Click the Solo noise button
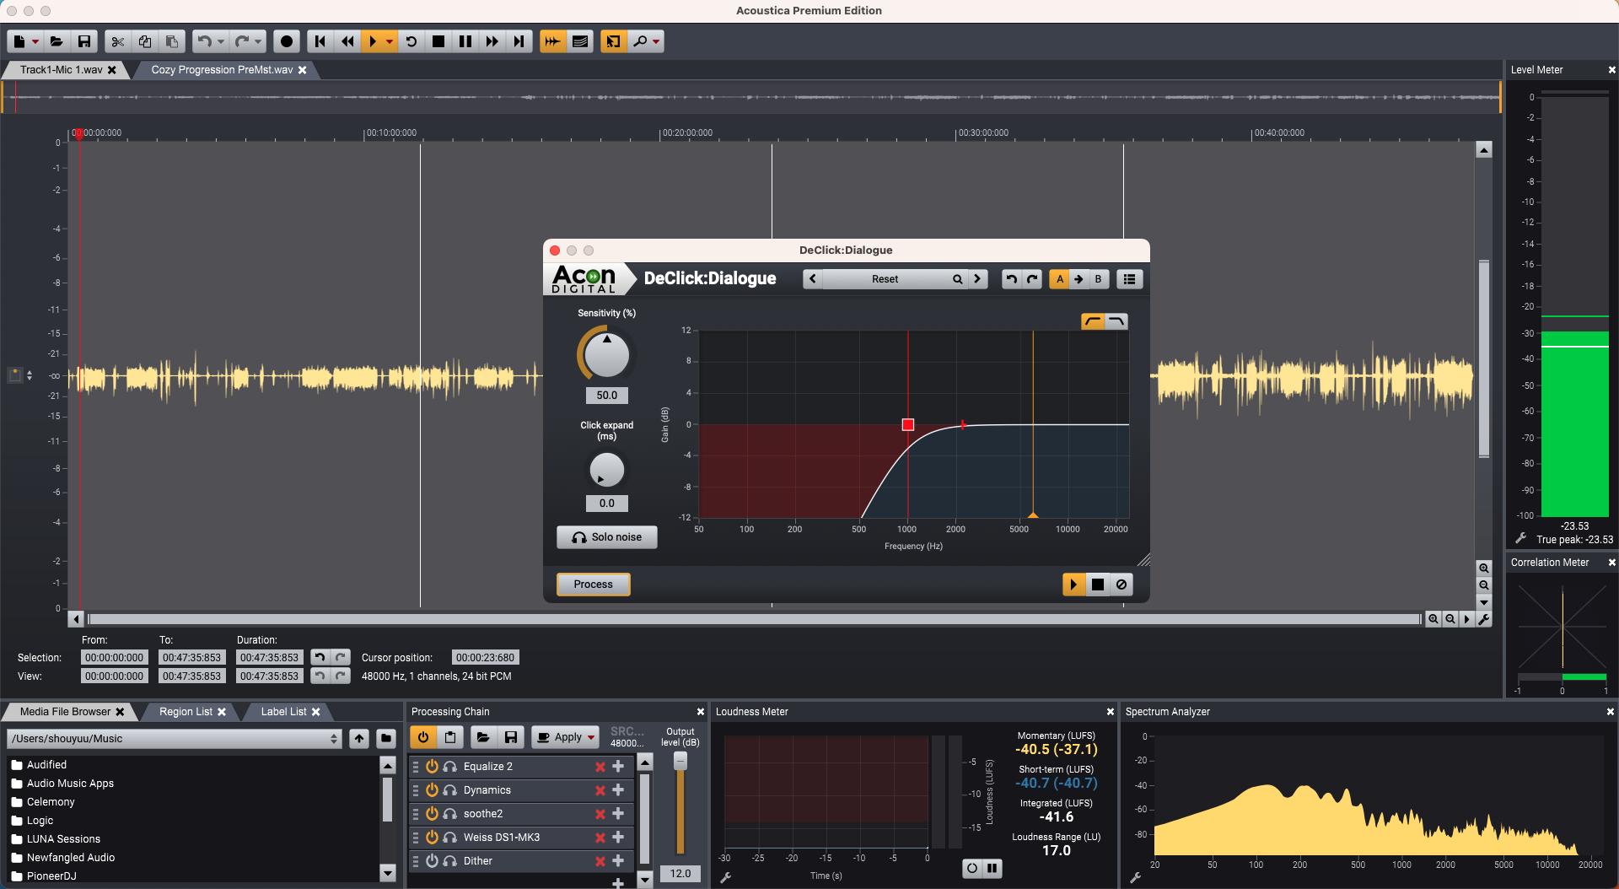The width and height of the screenshot is (1619, 889). point(607,537)
